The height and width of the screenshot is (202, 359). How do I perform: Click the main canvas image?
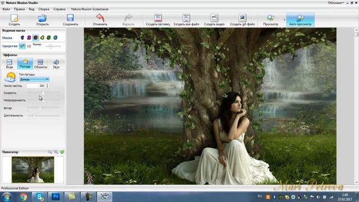point(210,106)
